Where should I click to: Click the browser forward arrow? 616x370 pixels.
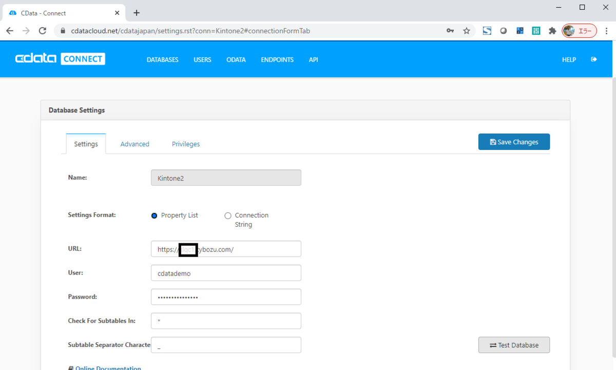coord(26,31)
